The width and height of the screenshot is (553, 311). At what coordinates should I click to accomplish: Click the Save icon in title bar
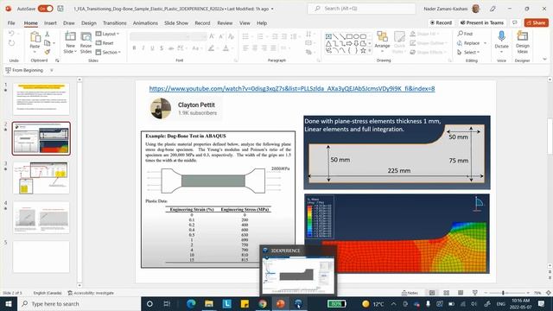pos(60,9)
